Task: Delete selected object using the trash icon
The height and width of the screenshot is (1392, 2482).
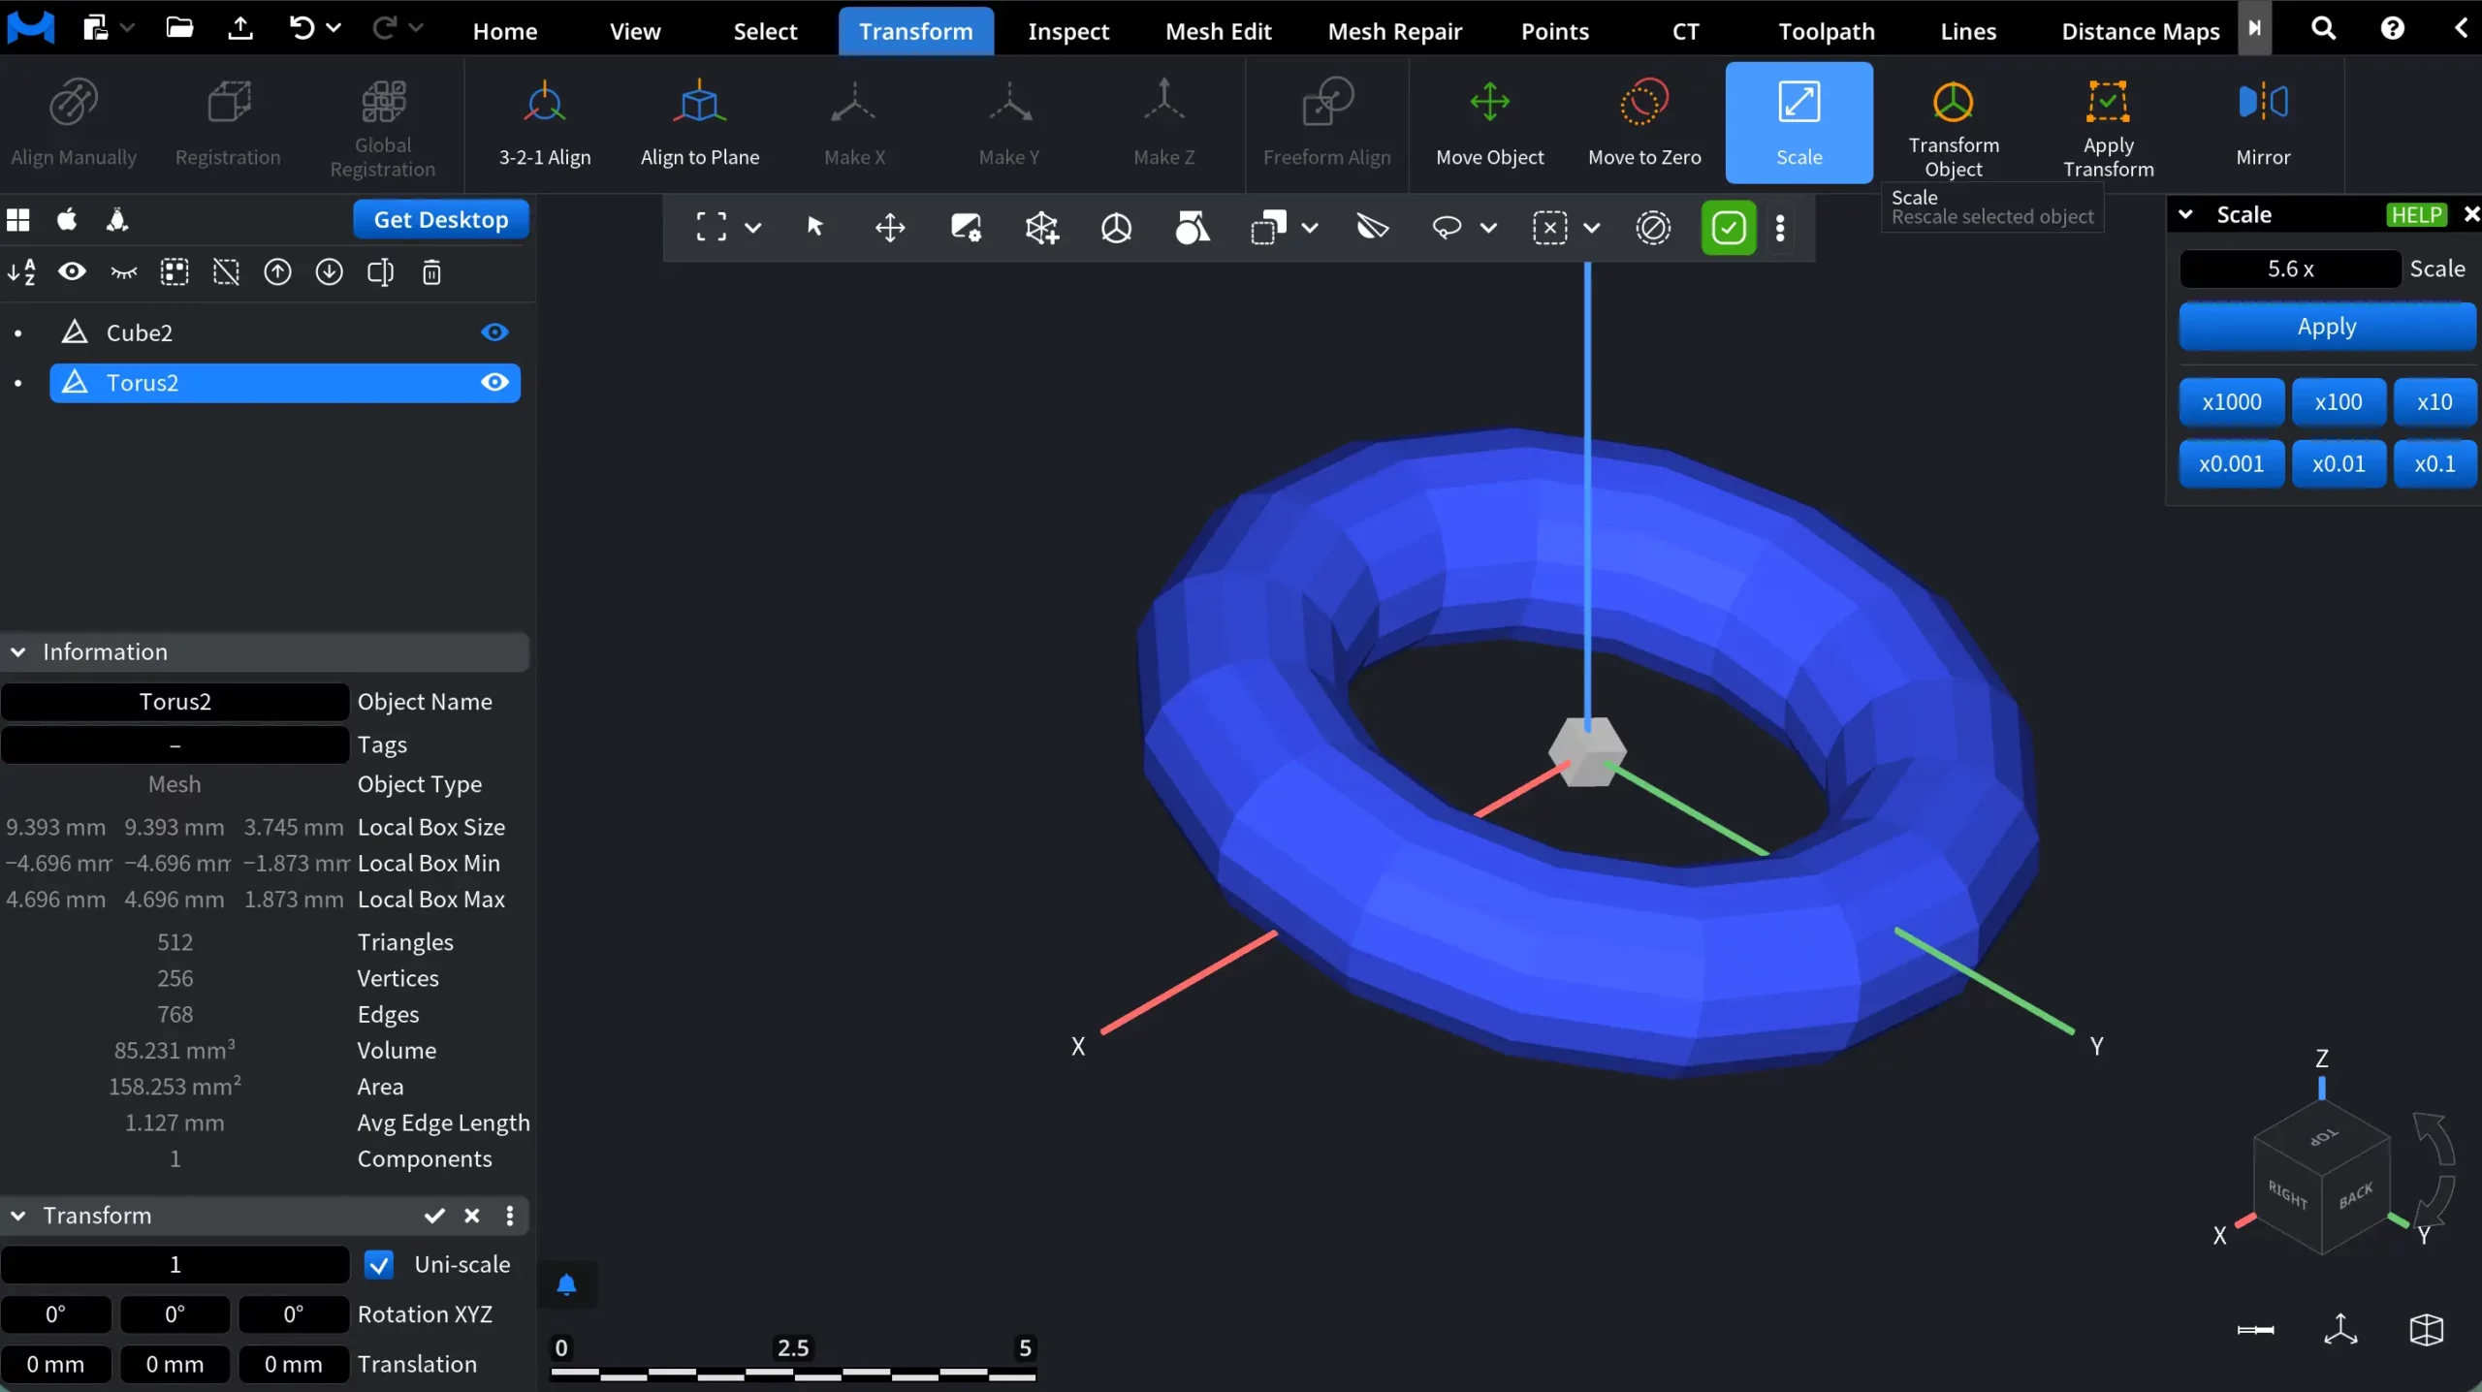Action: pyautogui.click(x=431, y=272)
